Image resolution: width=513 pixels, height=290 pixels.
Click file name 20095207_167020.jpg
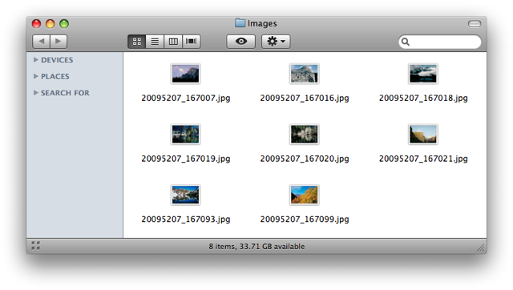click(305, 159)
